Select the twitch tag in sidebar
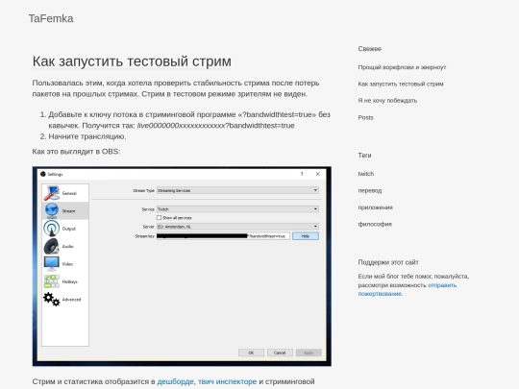This screenshot has width=519, height=389. click(366, 174)
